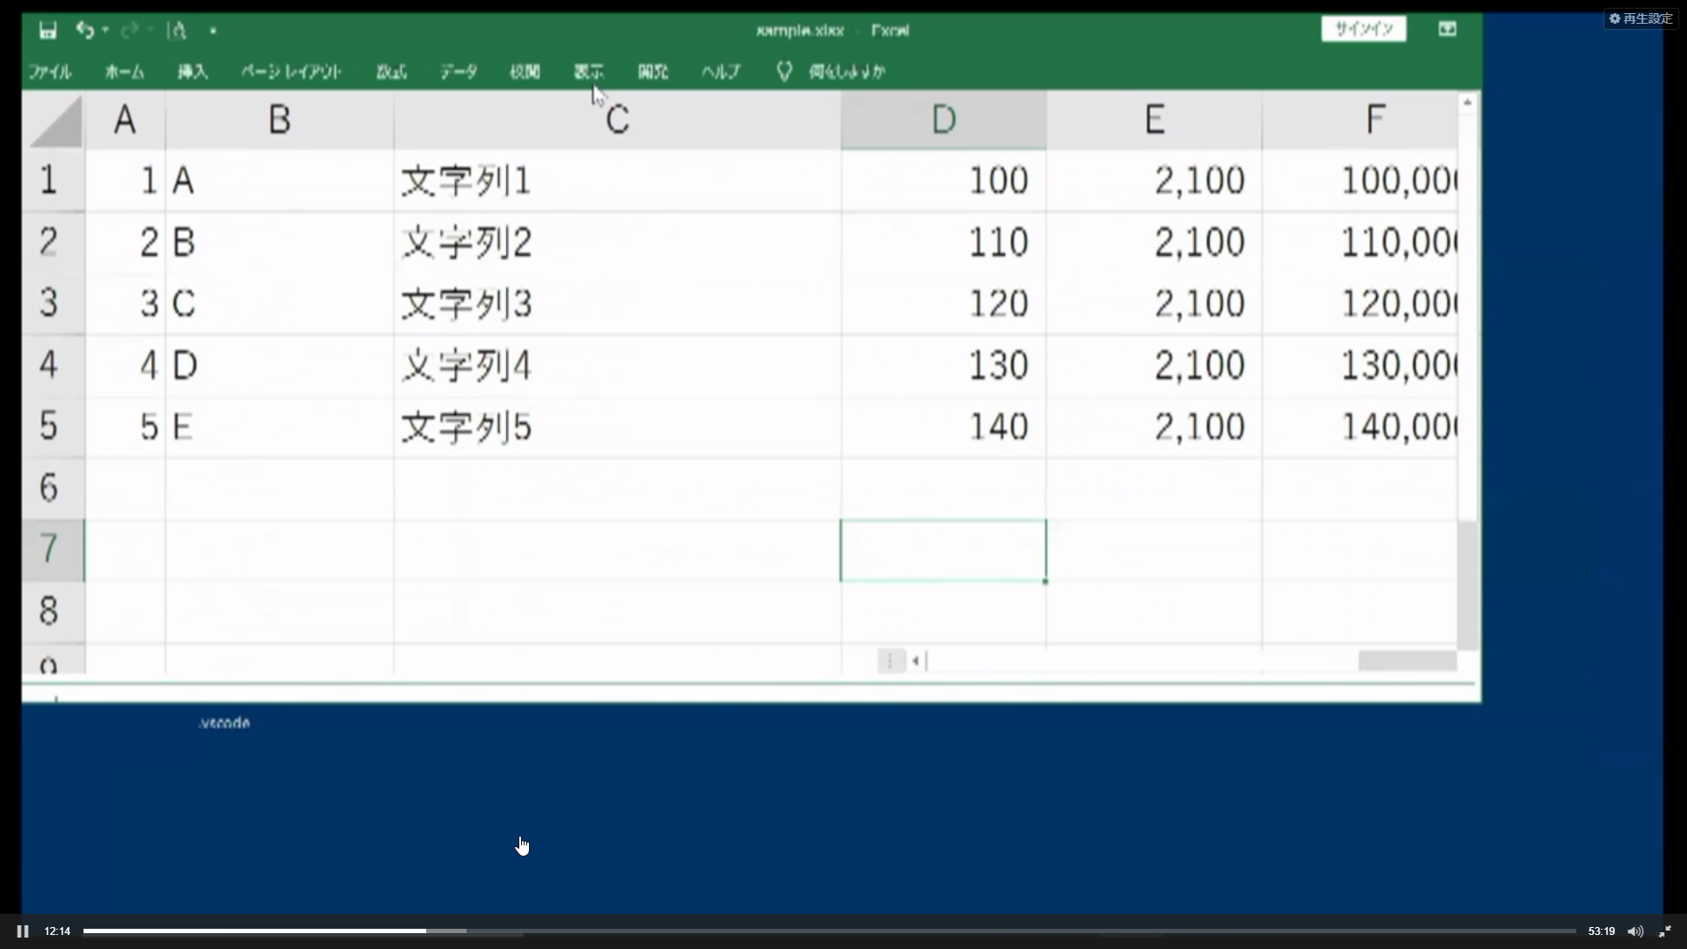Click cell D5 with value 140
This screenshot has height=949, width=1687.
pos(943,426)
